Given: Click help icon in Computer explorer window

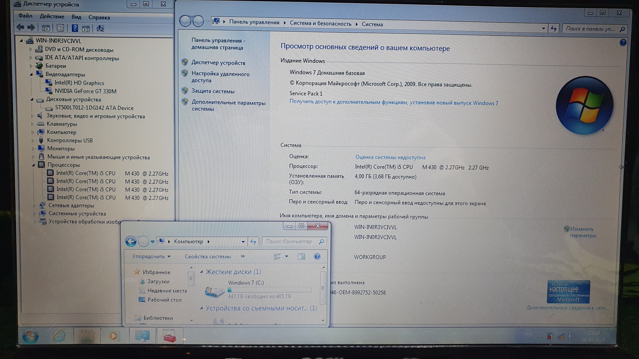Looking at the screenshot, I should click(x=317, y=256).
